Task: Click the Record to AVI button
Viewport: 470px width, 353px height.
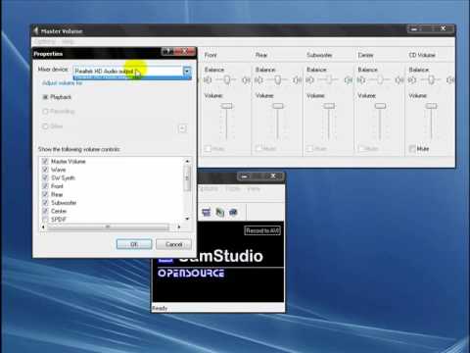Action: 262,230
